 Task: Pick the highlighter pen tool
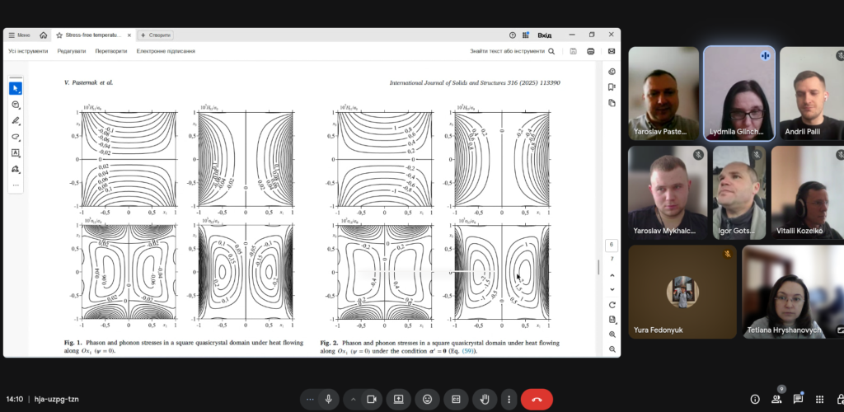(x=16, y=121)
